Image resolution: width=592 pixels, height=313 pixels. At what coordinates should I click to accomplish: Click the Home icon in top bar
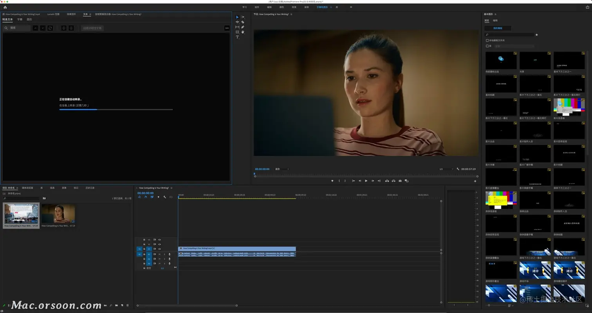5,7
